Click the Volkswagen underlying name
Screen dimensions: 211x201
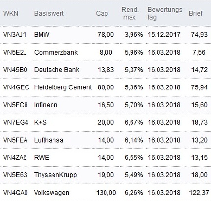pyautogui.click(x=52, y=193)
